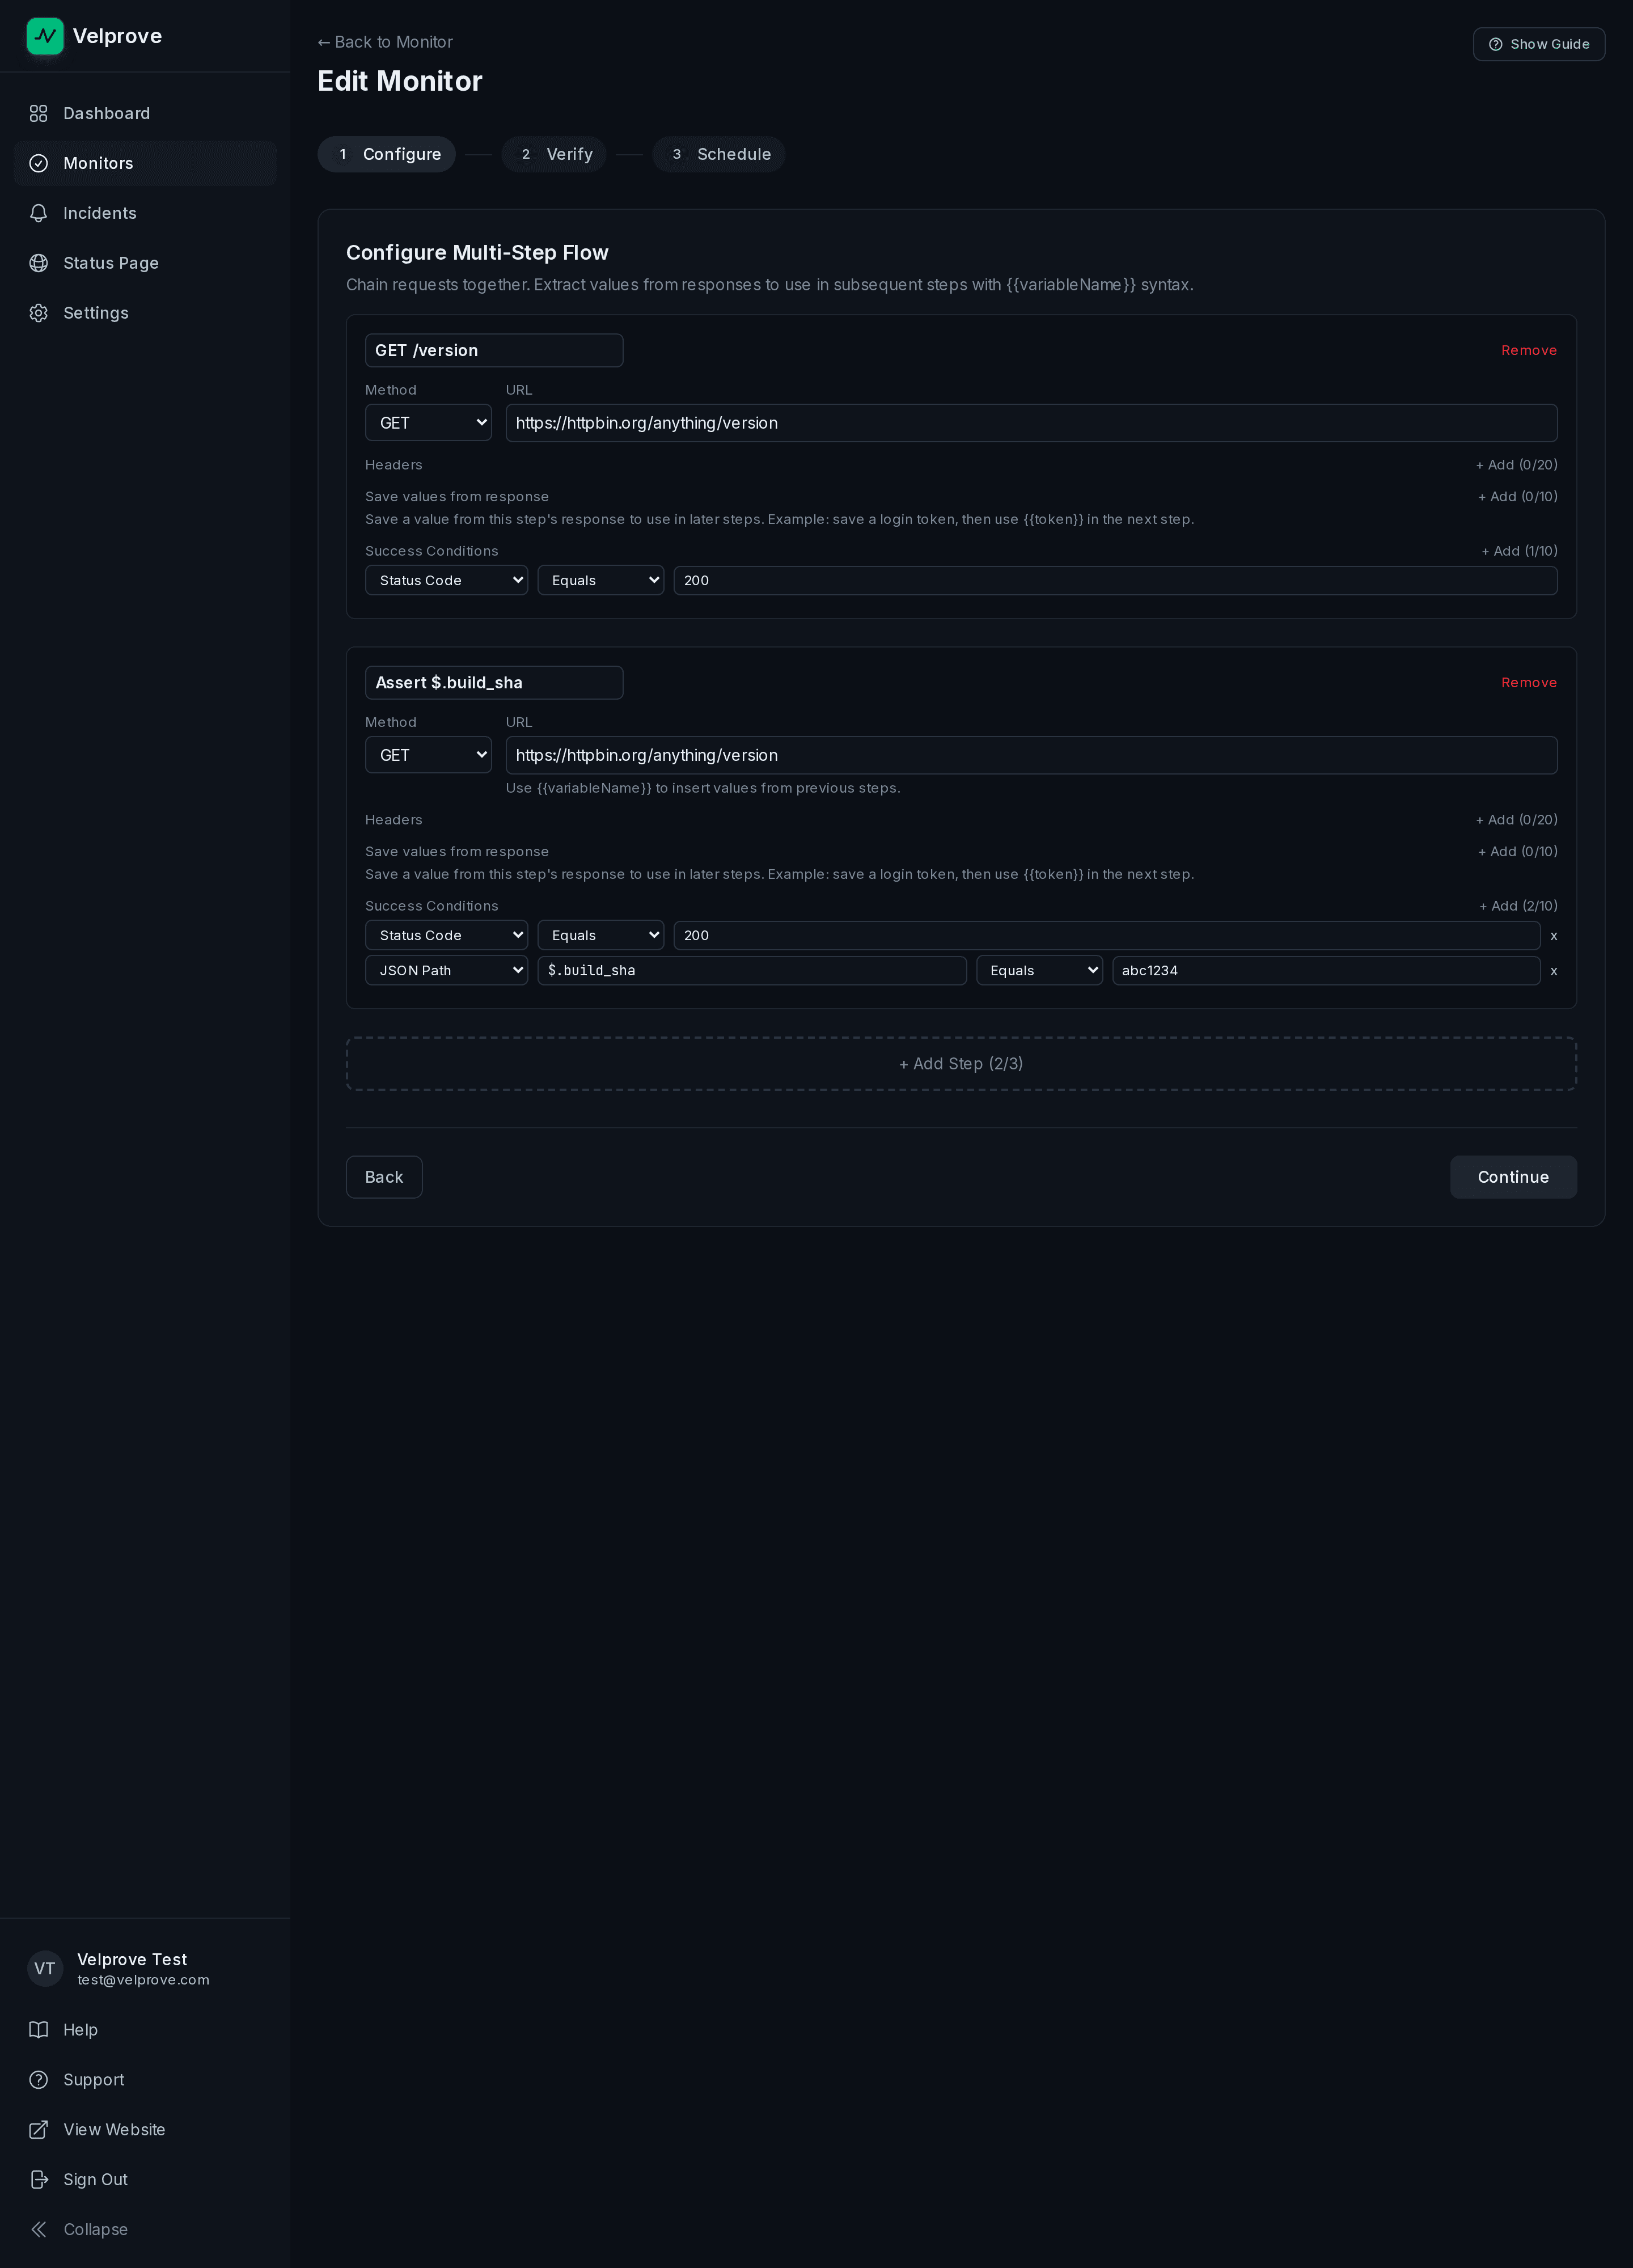Click the Monitors checkmark icon
Image resolution: width=1633 pixels, height=2268 pixels.
point(39,164)
